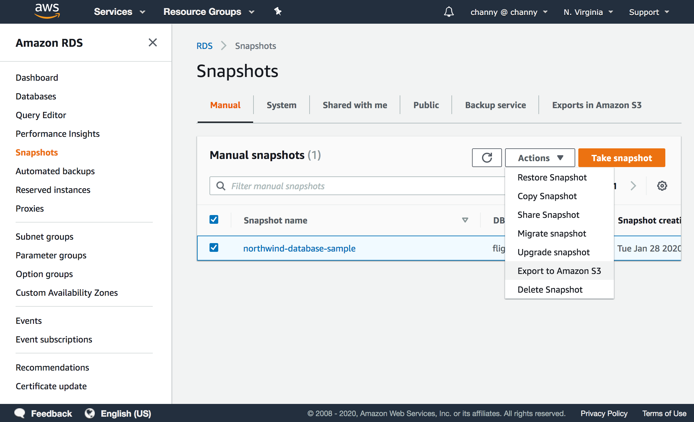The image size is (694, 422).
Task: Open the northwind-database-sample snapshot link
Action: (x=299, y=248)
